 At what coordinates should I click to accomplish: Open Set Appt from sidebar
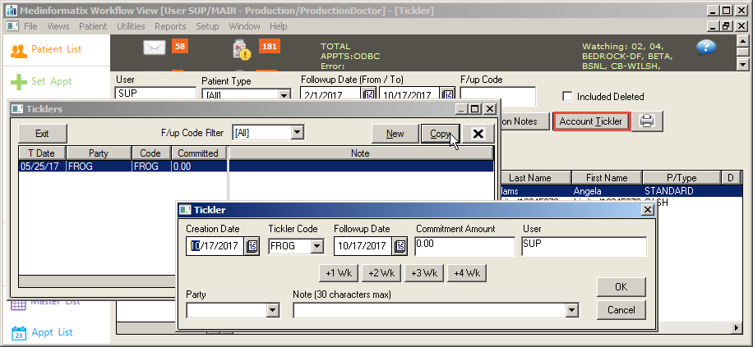[41, 81]
